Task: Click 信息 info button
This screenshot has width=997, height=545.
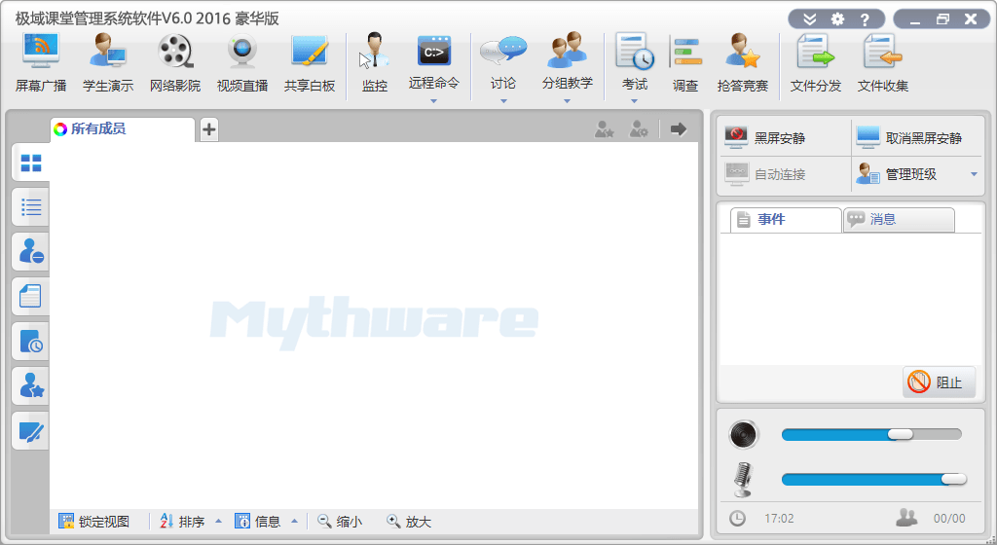Action: point(258,522)
